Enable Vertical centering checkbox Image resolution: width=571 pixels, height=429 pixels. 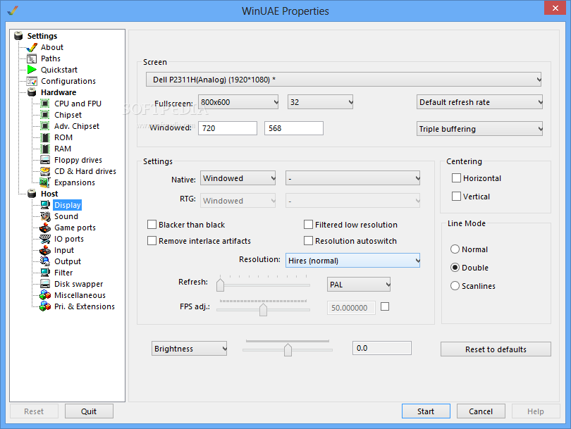pos(456,196)
